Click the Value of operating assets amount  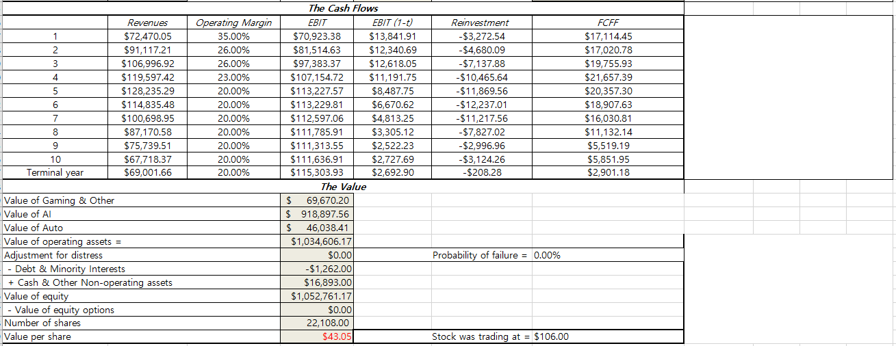click(x=318, y=241)
